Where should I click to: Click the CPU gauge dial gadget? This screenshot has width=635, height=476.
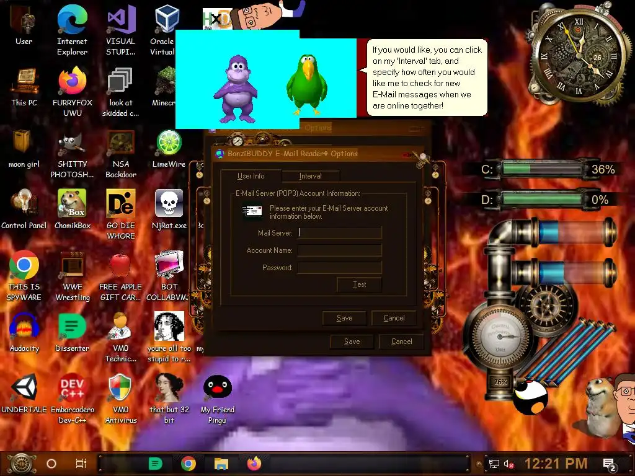pos(500,337)
